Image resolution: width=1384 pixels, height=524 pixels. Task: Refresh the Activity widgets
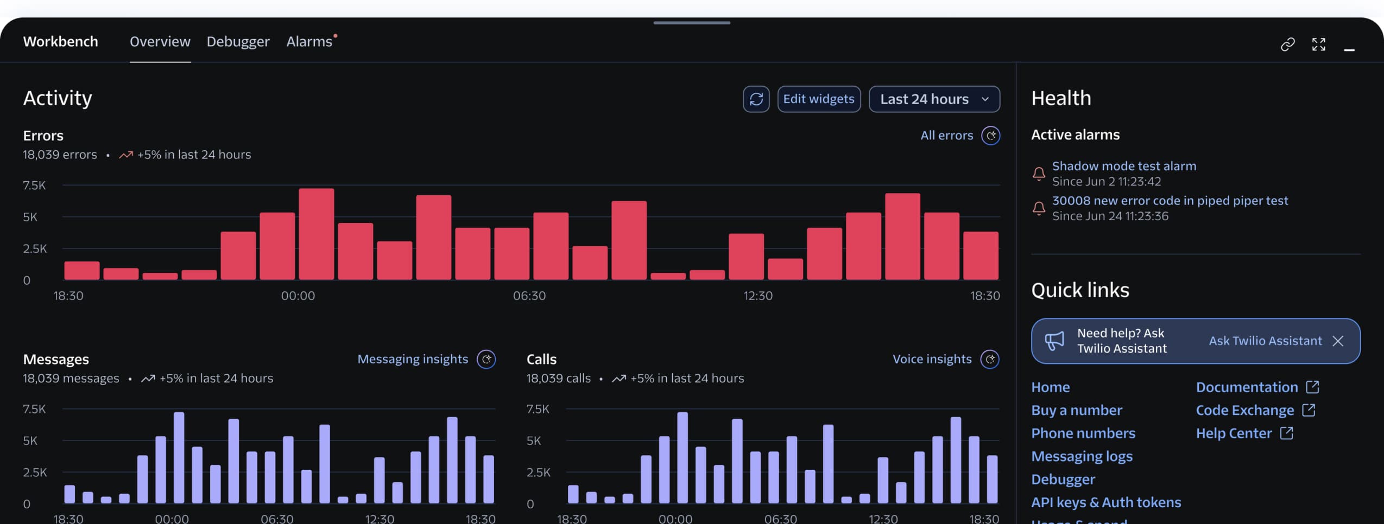(756, 99)
